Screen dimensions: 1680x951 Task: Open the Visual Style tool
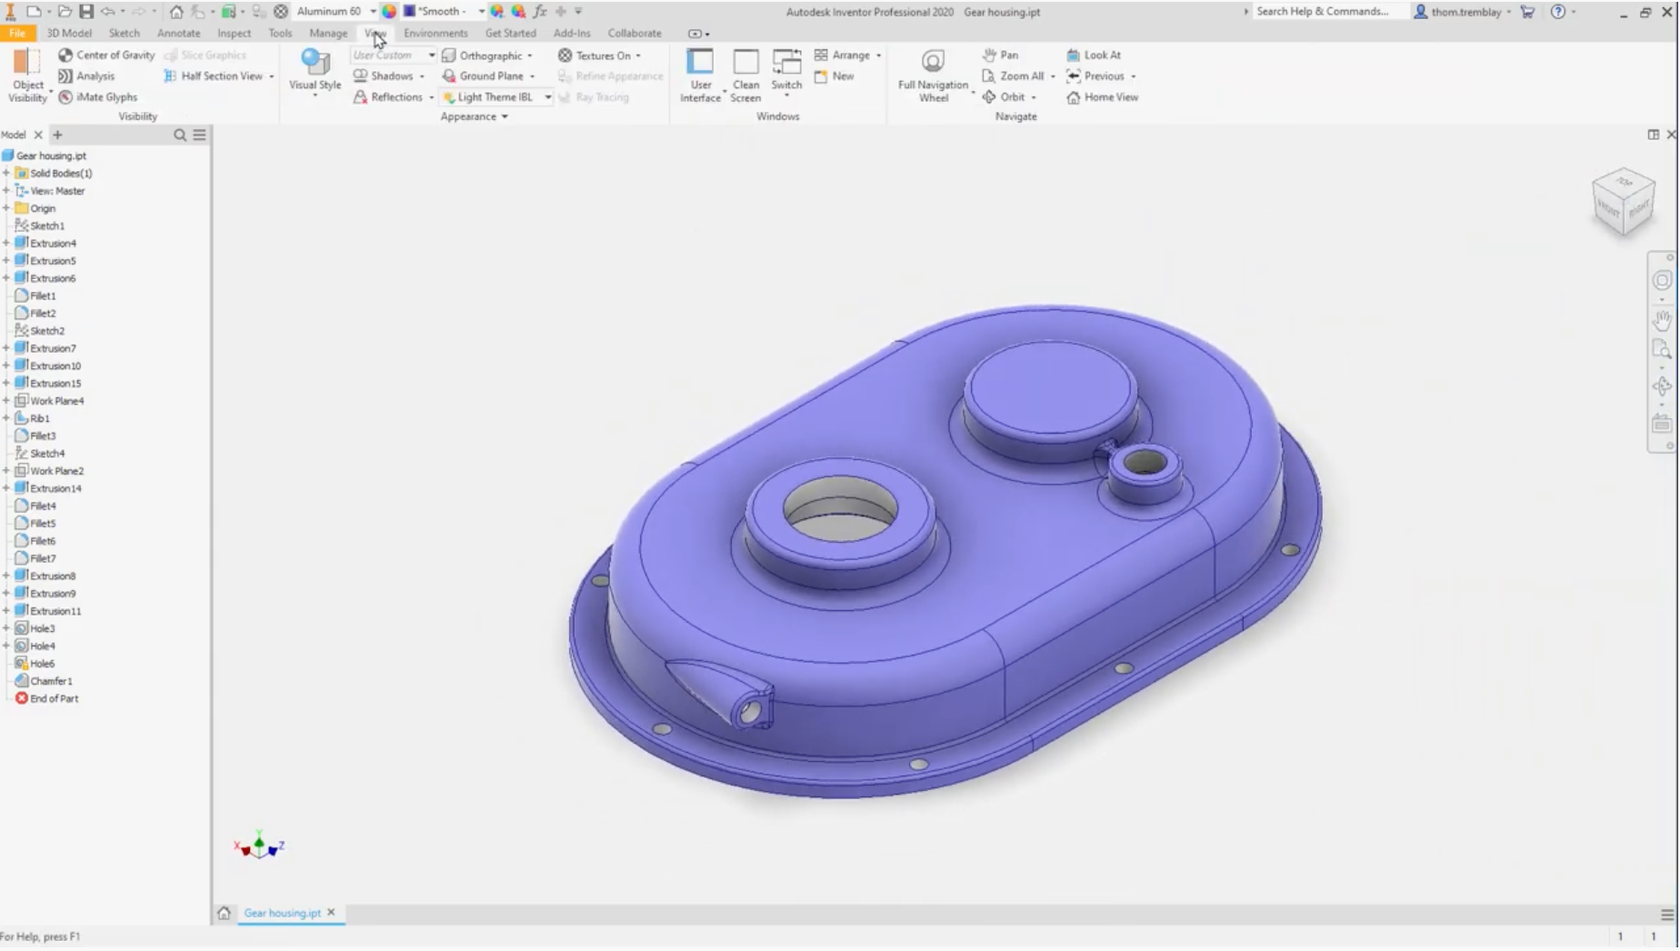pyautogui.click(x=315, y=71)
